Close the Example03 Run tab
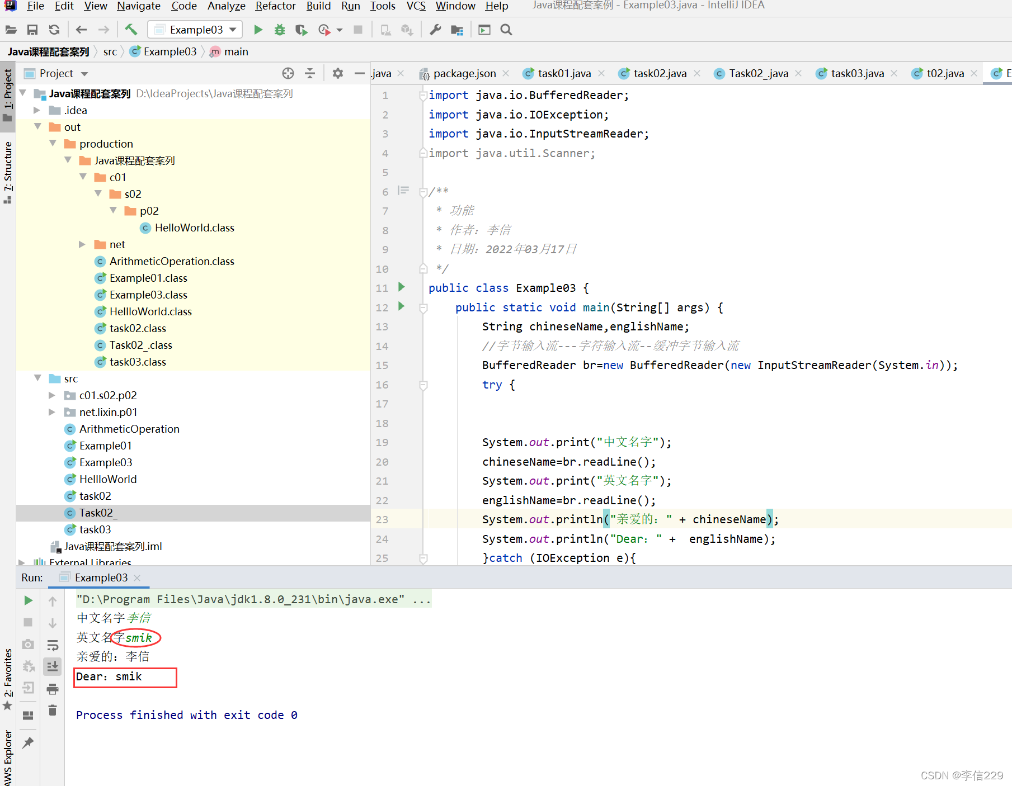Screen dimensions: 1012x786 point(137,577)
